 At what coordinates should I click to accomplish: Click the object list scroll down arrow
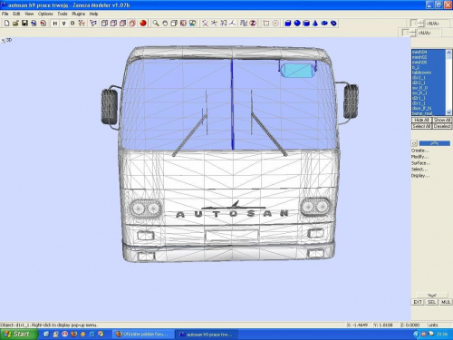pos(448,112)
